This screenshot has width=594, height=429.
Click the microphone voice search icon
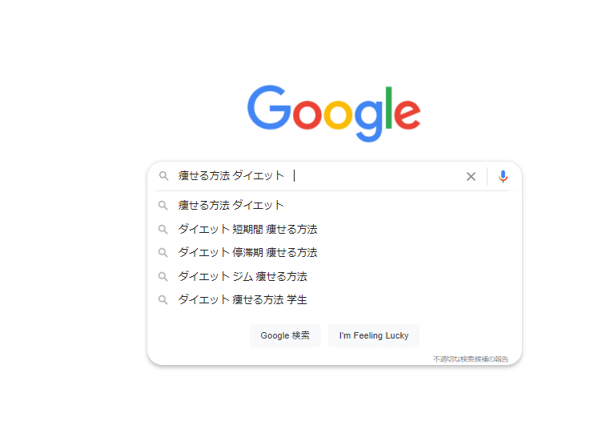503,176
